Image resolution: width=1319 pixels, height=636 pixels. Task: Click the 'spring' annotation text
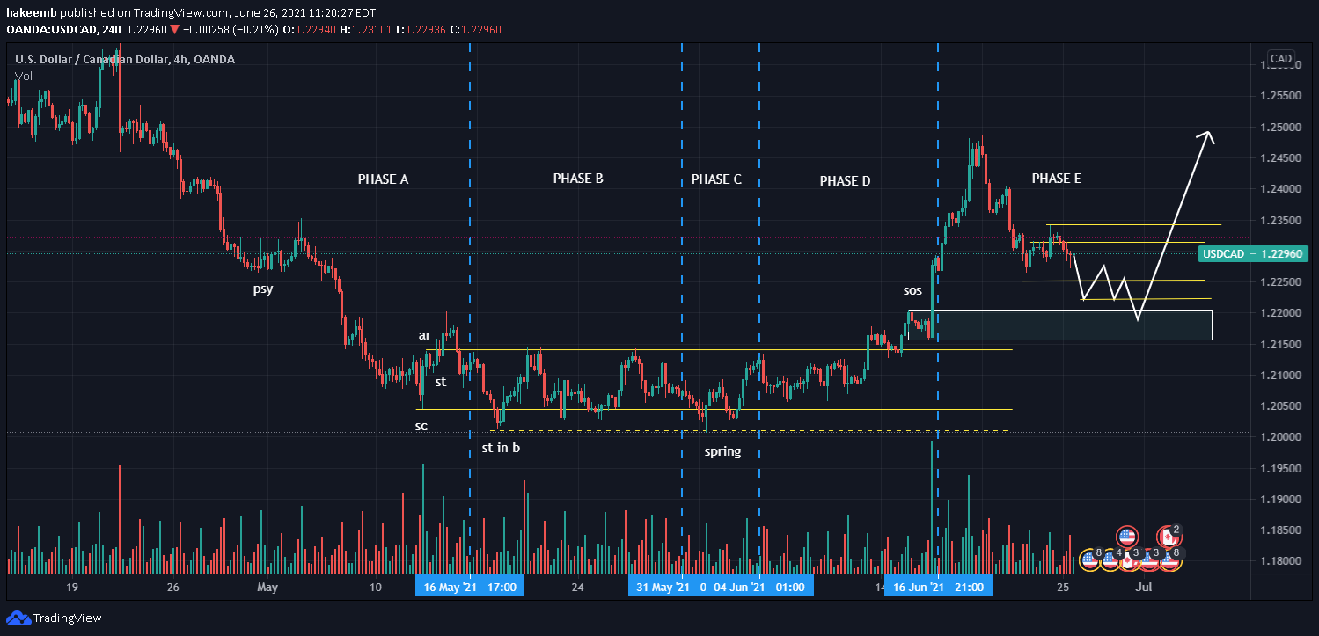tap(722, 452)
